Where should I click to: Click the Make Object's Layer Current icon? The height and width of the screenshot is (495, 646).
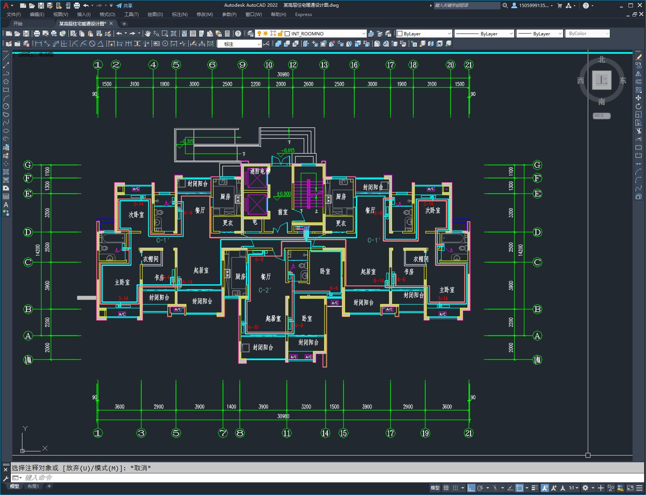(371, 34)
